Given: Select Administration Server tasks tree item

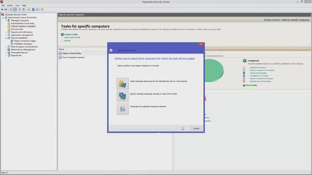Looking at the screenshot, I should pyautogui.click(x=22, y=23).
